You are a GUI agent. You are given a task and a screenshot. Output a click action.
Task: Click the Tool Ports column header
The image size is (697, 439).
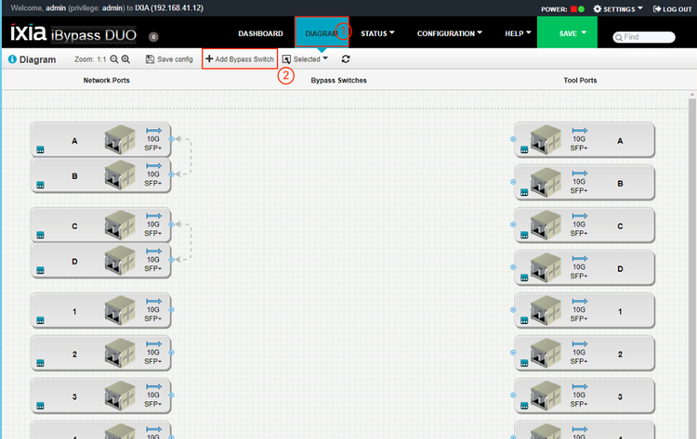coord(580,81)
